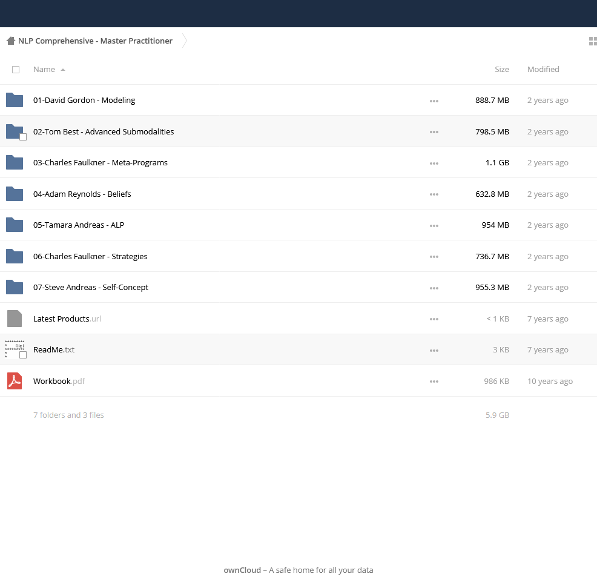
Task: Click the 986 KB size value
Action: point(496,381)
